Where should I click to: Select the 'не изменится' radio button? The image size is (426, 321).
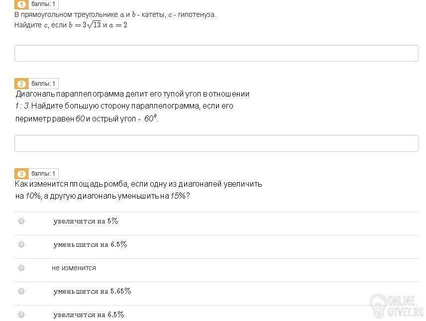coord(21,268)
